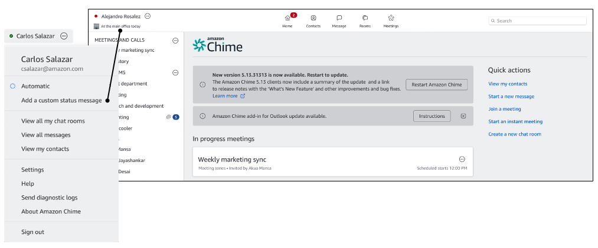
Task: Click info icon on Outlook add-in banner
Action: [203, 116]
